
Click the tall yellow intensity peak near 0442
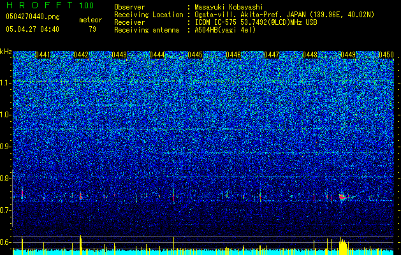[80, 245]
